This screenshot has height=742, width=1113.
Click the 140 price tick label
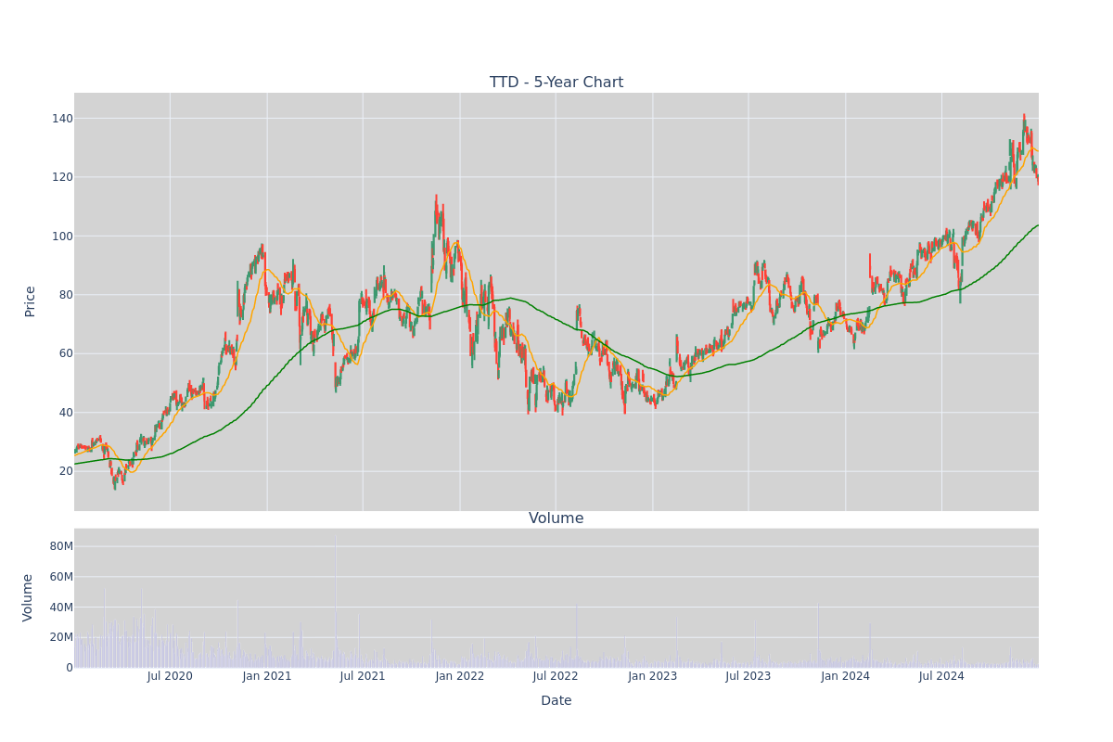pos(62,119)
